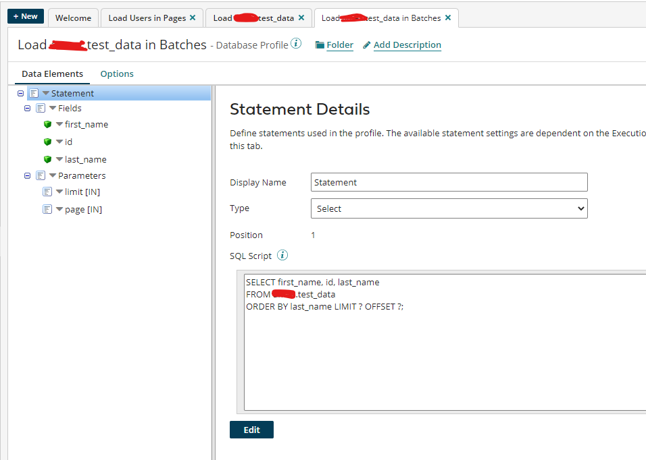Click the info icon next to Database Profile

click(296, 42)
